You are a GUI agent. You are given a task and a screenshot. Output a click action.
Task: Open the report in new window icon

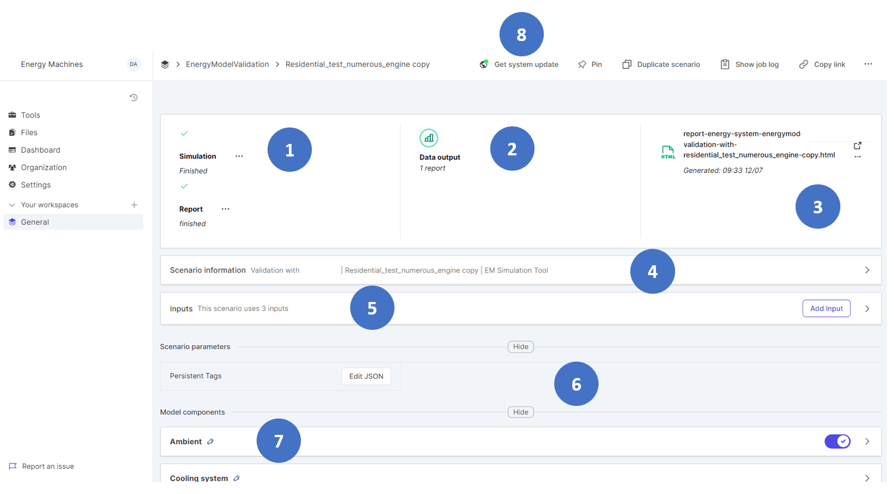click(857, 146)
